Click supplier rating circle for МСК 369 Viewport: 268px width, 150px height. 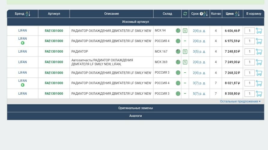178,62
